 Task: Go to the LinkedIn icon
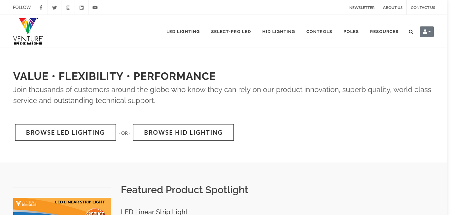82,7
